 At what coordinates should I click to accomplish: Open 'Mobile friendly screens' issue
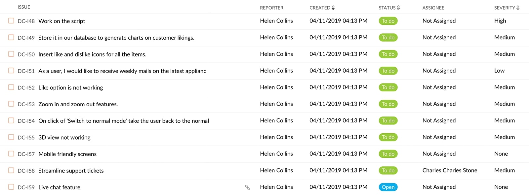click(67, 154)
